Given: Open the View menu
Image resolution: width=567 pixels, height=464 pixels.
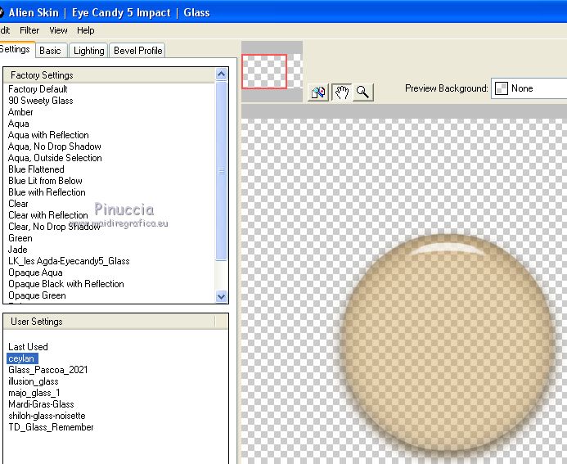Looking at the screenshot, I should coord(58,30).
